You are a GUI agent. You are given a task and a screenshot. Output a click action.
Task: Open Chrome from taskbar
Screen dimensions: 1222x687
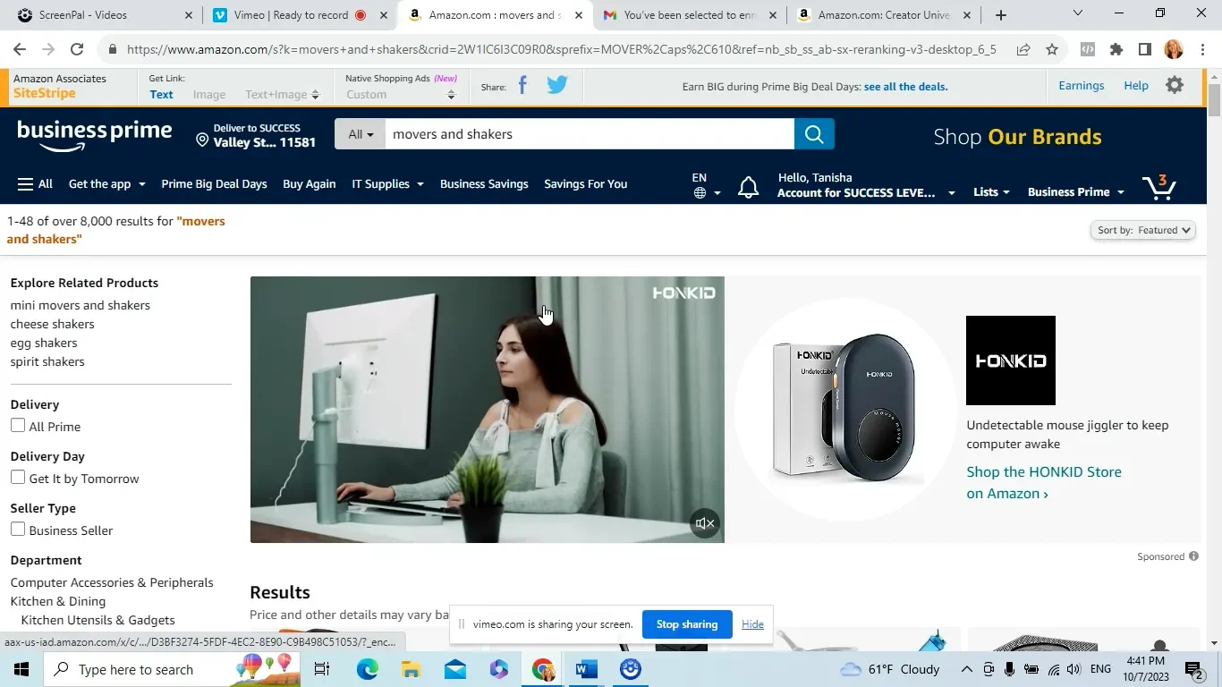pos(543,669)
